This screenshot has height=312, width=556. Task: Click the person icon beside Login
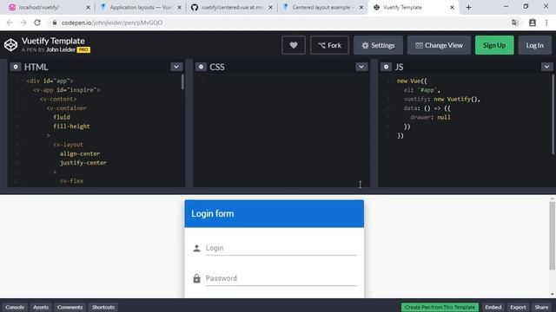pos(196,249)
